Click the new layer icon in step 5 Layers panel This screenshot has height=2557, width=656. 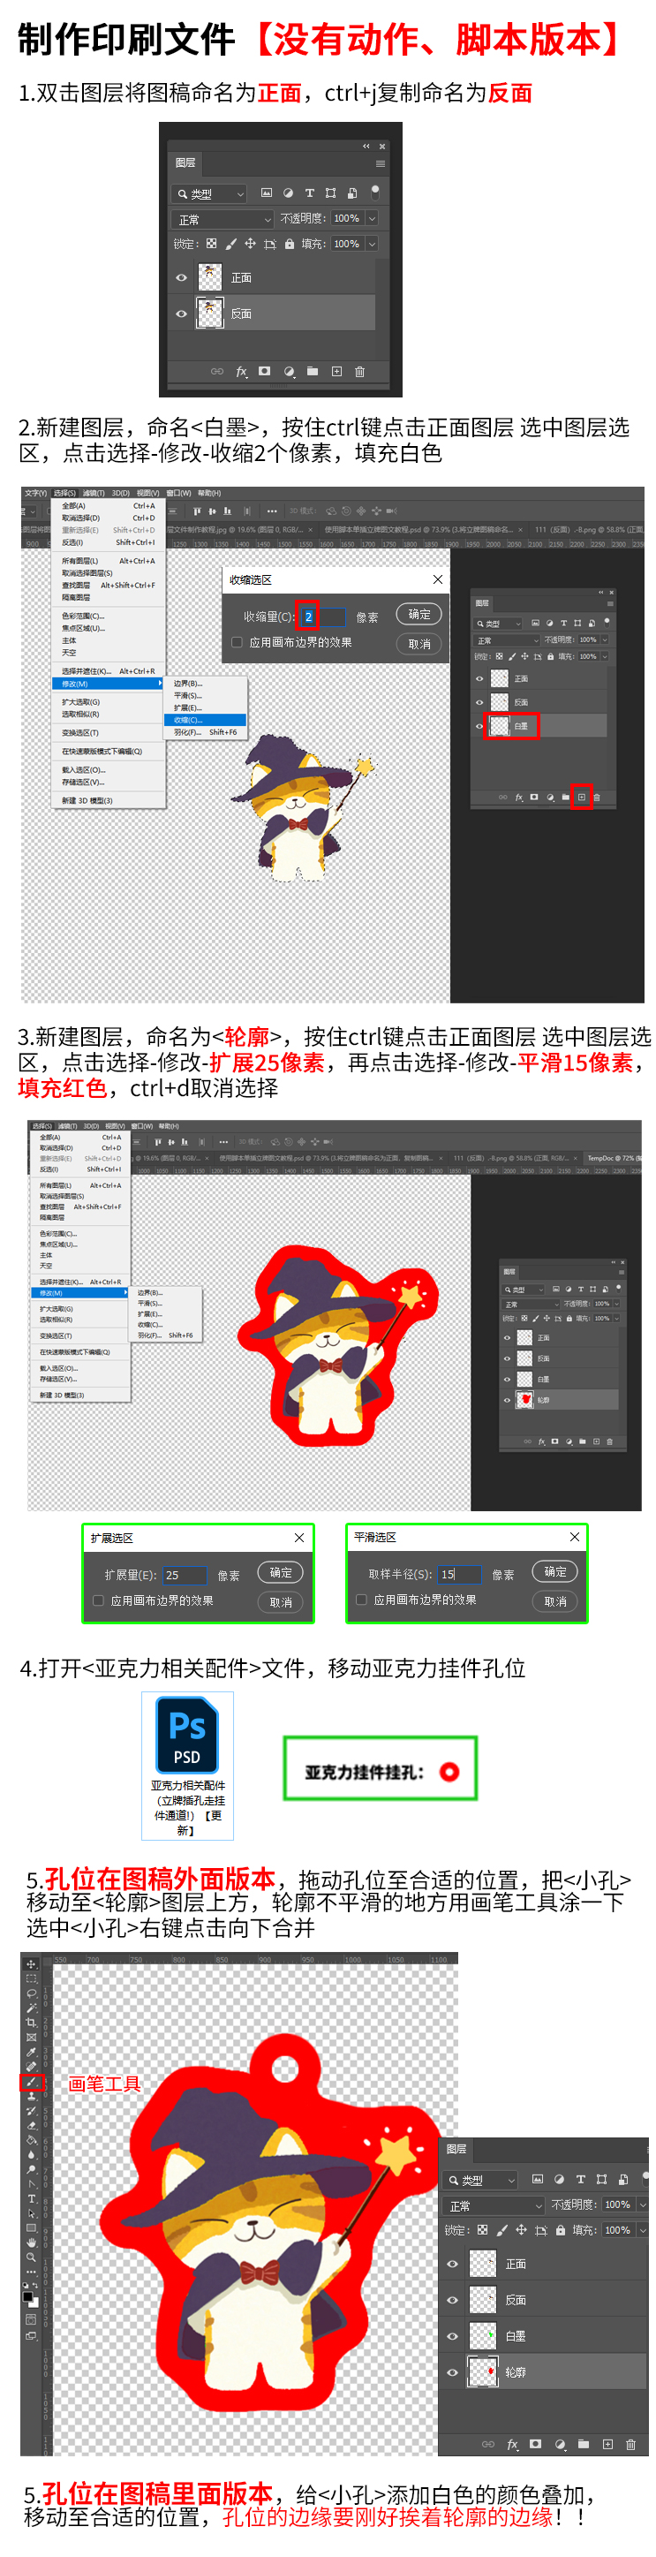pos(607,2445)
